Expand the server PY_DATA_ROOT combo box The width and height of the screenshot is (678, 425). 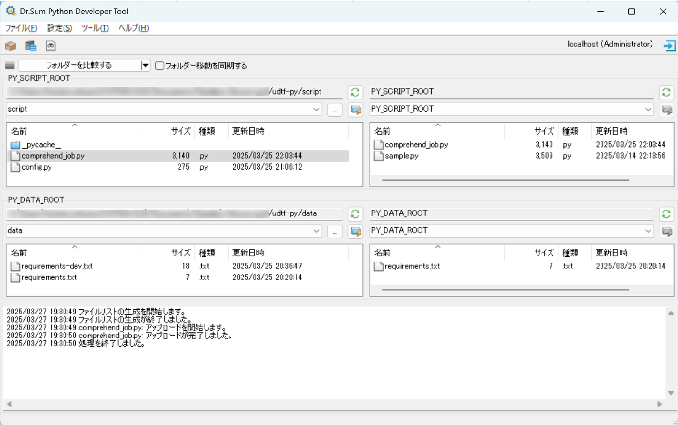point(648,231)
